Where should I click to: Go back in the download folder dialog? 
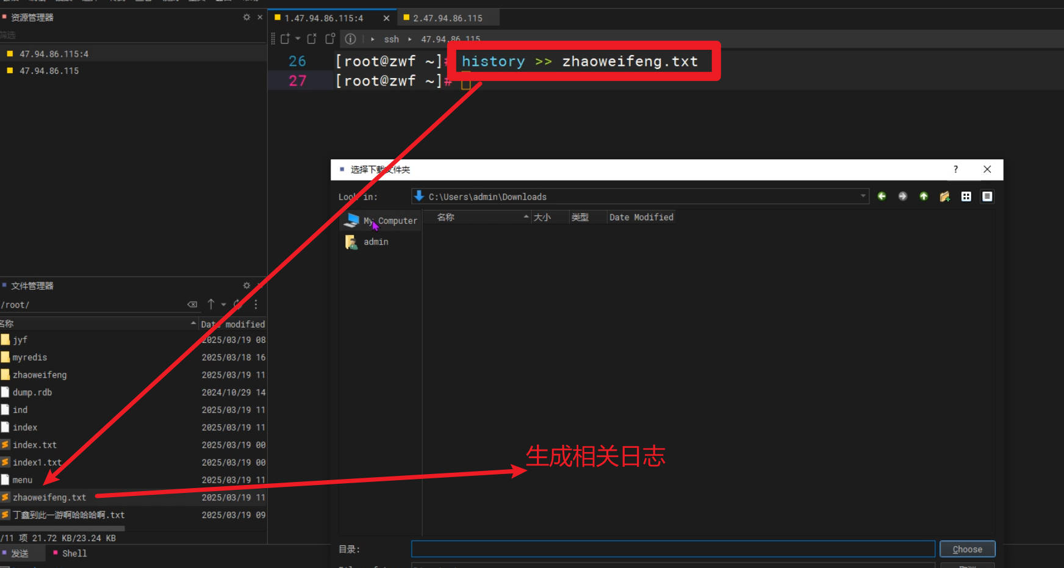click(x=882, y=196)
